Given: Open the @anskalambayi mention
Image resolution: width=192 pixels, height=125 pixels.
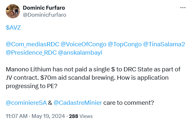Looking at the screenshot, I should pos(80,53).
